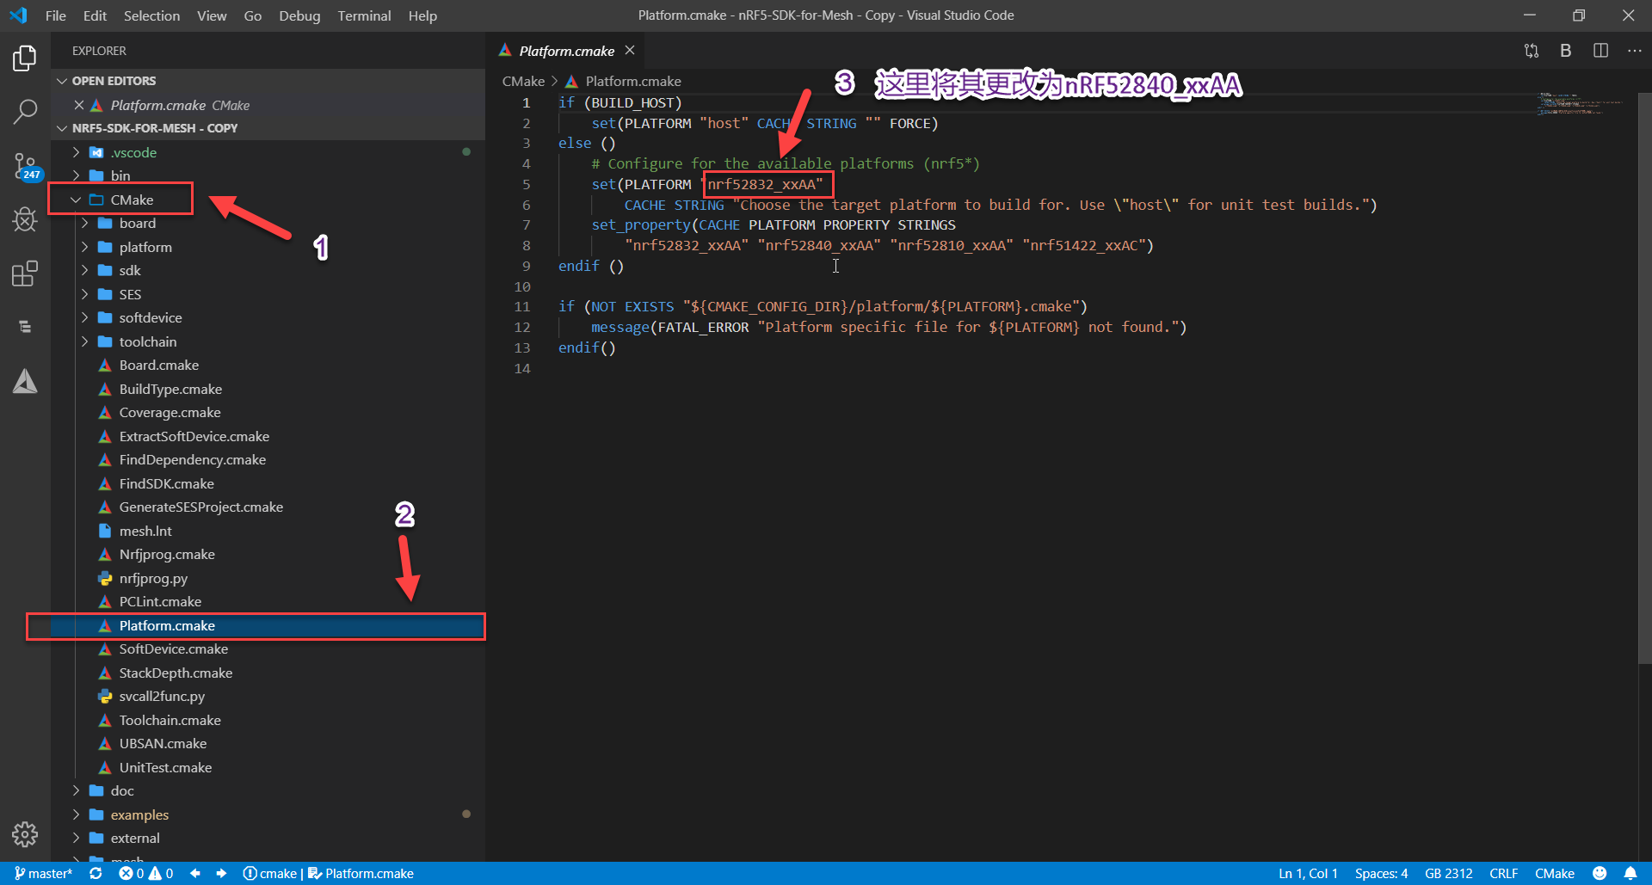Screen dimensions: 1652x885
Task: Click the notifications bell in status bar
Action: (1630, 873)
